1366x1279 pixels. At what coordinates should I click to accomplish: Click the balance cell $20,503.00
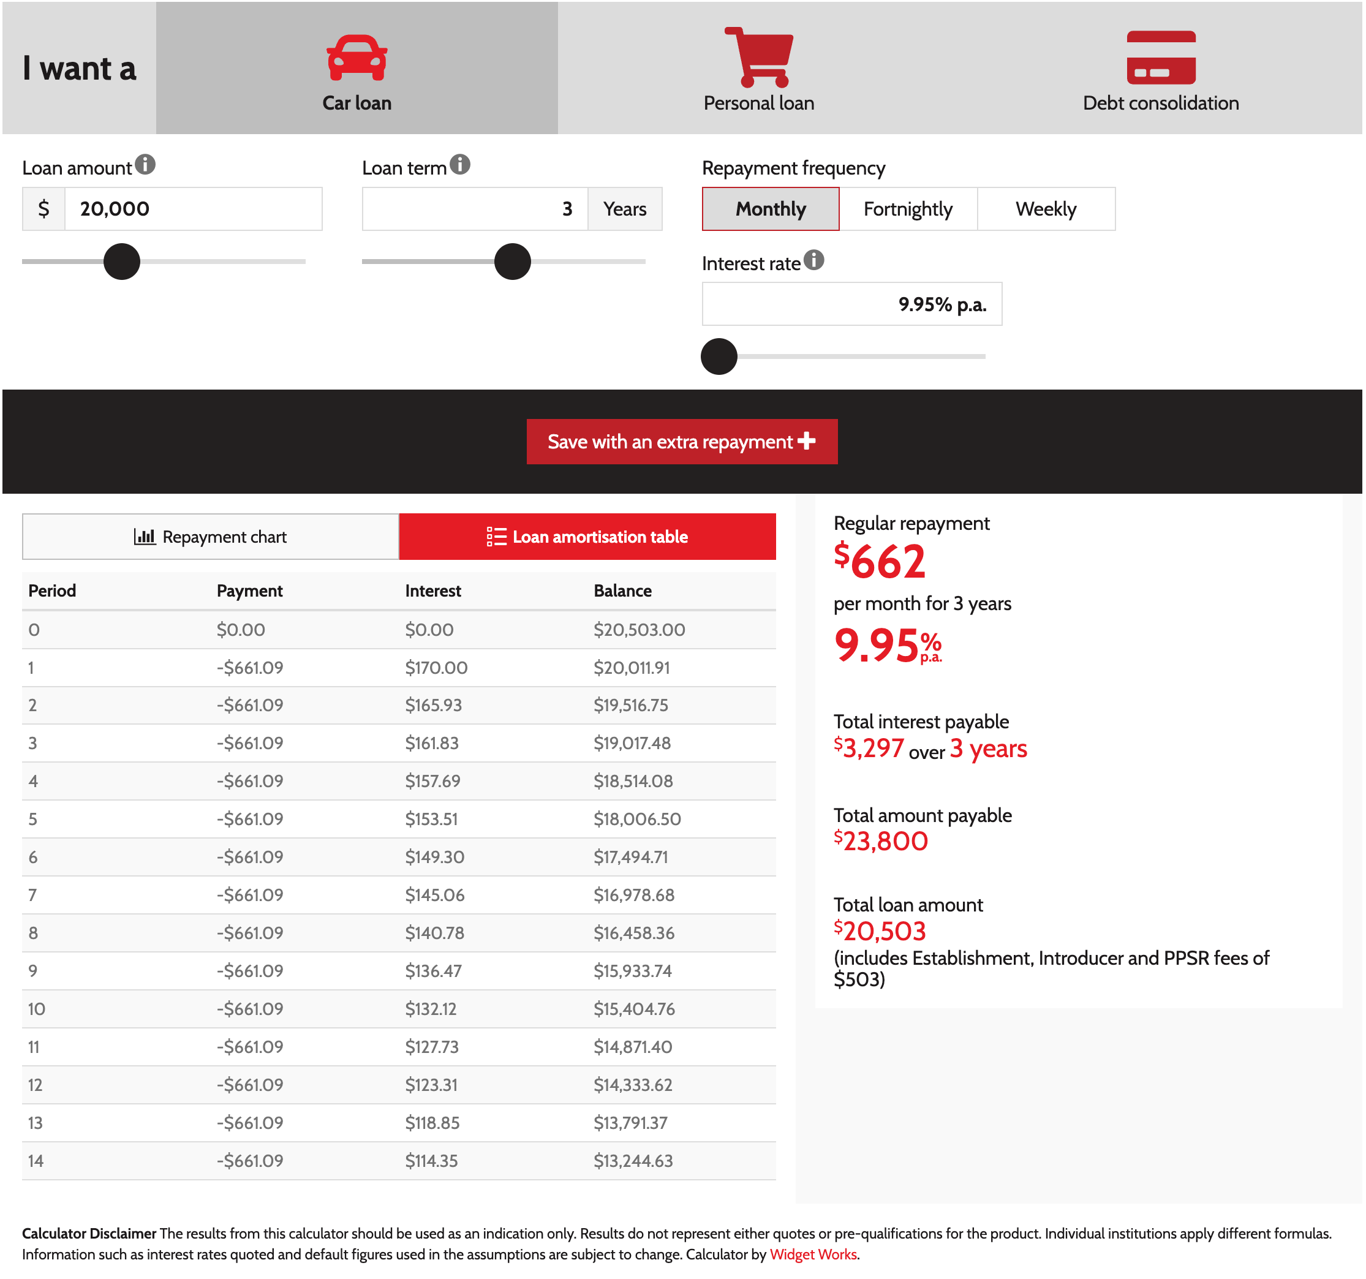click(639, 630)
